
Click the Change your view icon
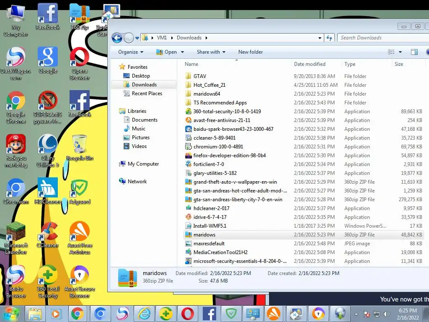[391, 52]
